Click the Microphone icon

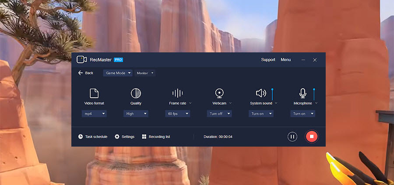303,93
